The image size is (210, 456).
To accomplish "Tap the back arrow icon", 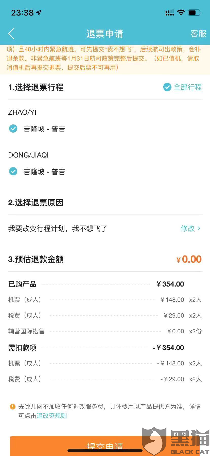I will point(11,34).
